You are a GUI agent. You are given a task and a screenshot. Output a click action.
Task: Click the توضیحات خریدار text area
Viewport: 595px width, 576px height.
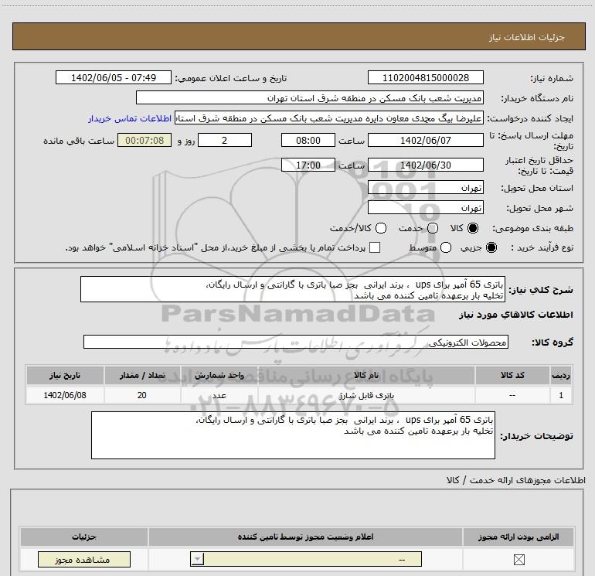pyautogui.click(x=293, y=435)
